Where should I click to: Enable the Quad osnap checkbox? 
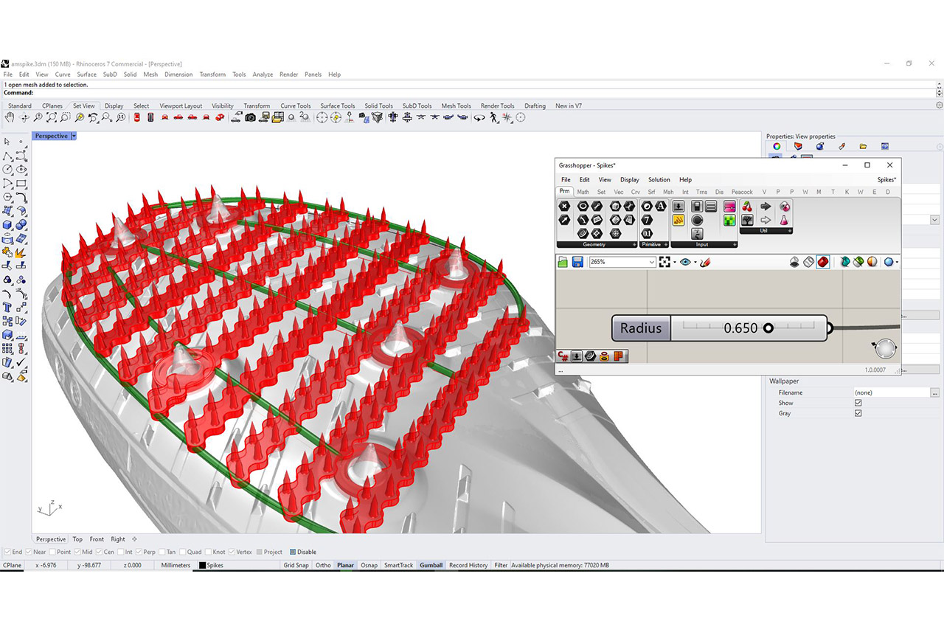pyautogui.click(x=181, y=552)
